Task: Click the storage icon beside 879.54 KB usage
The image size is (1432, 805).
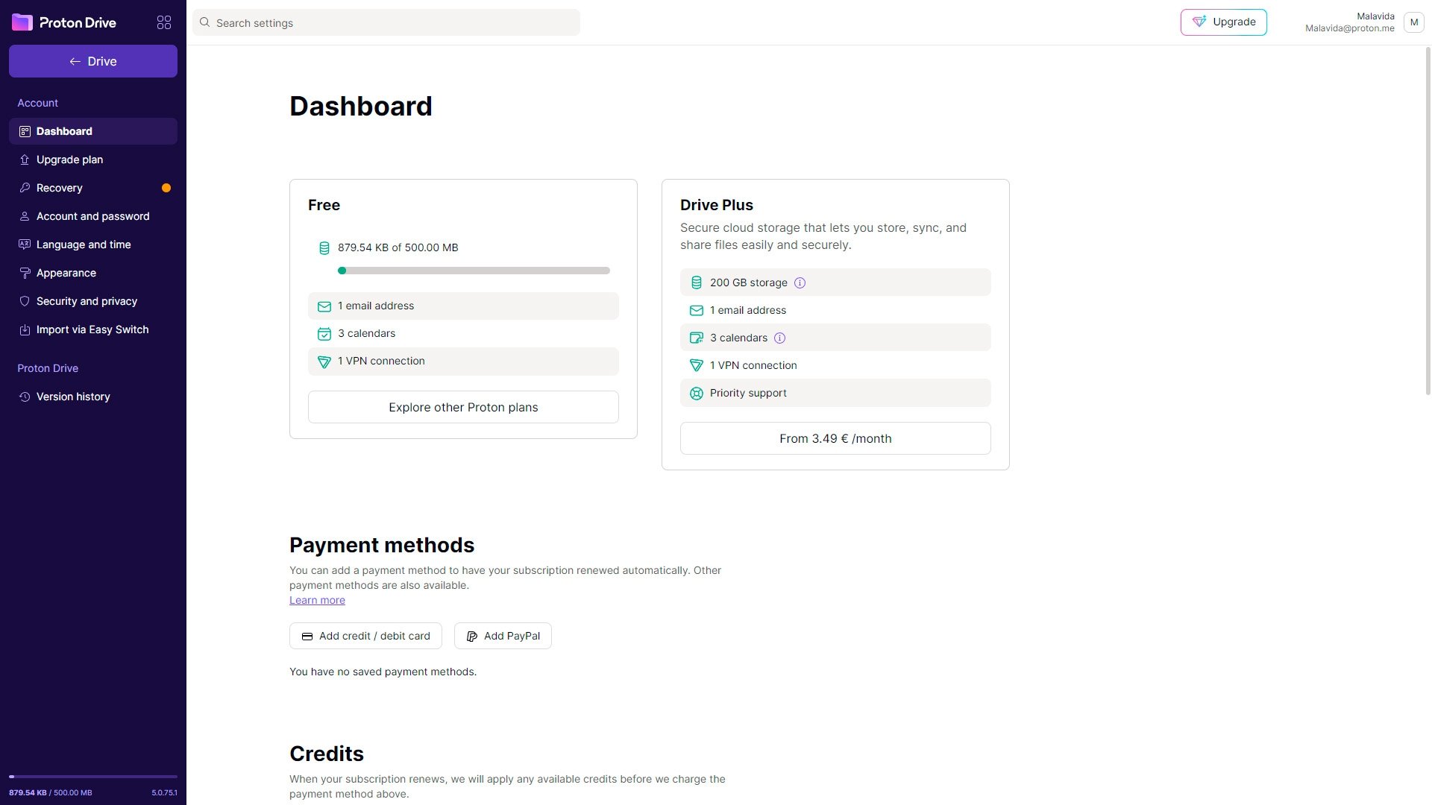Action: pos(324,248)
